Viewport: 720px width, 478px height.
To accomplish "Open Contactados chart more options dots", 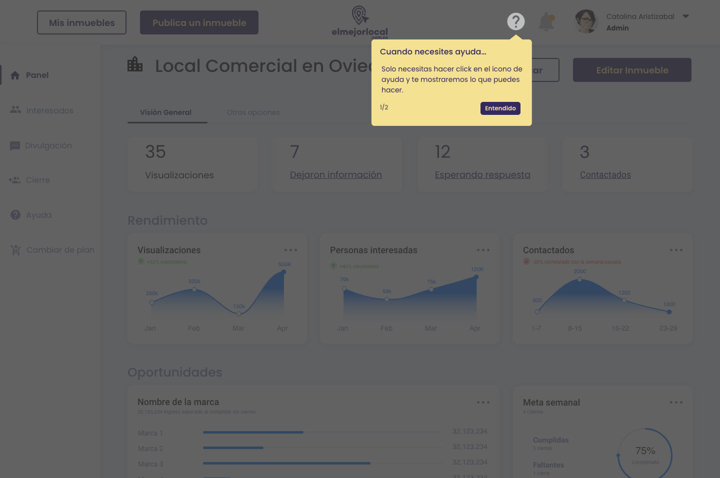I will tap(676, 250).
